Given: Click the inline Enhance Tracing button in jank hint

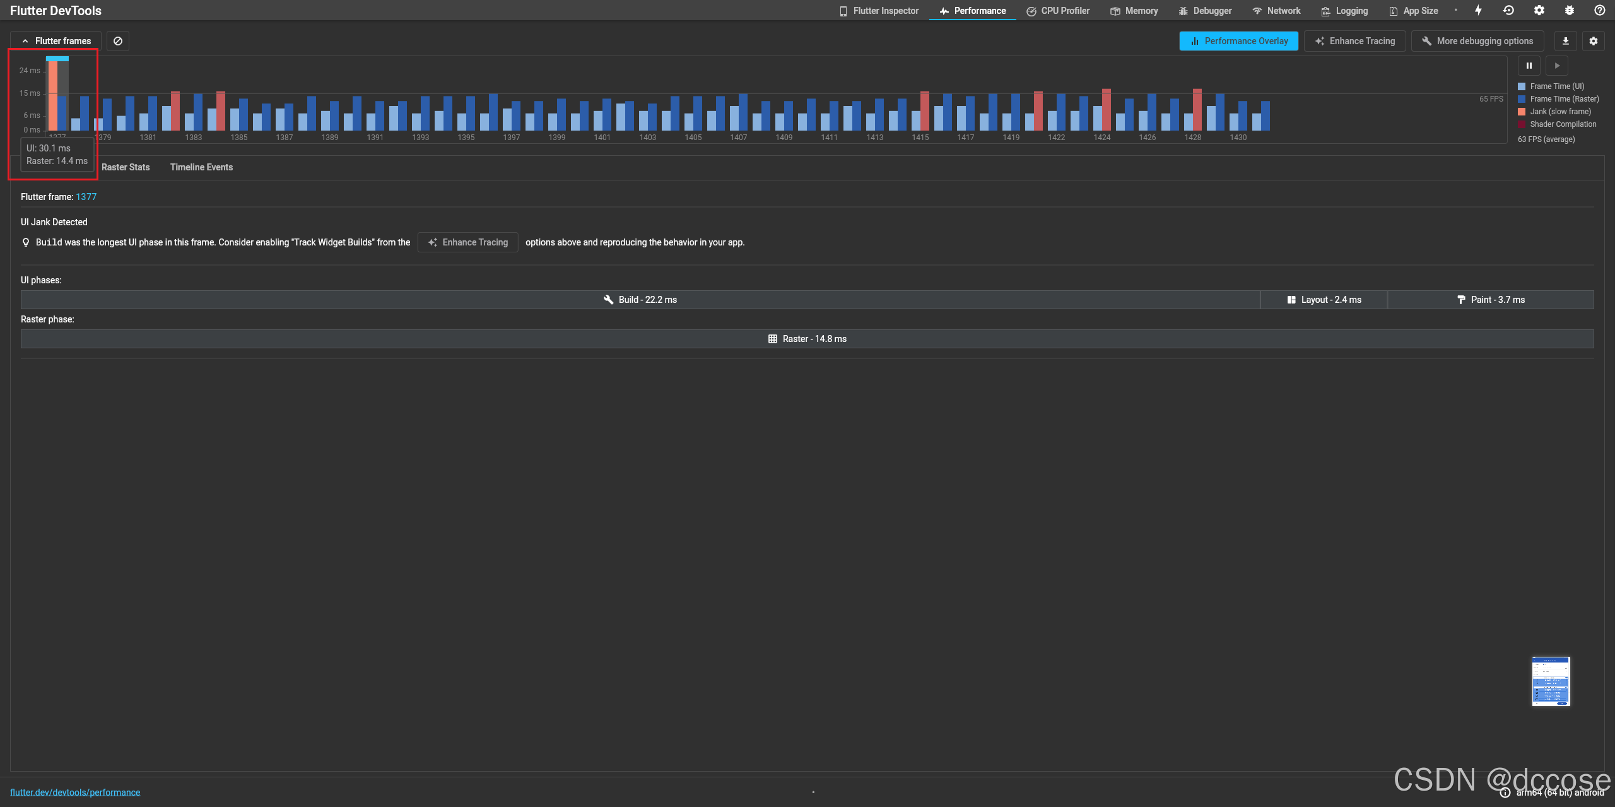Looking at the screenshot, I should [x=467, y=242].
